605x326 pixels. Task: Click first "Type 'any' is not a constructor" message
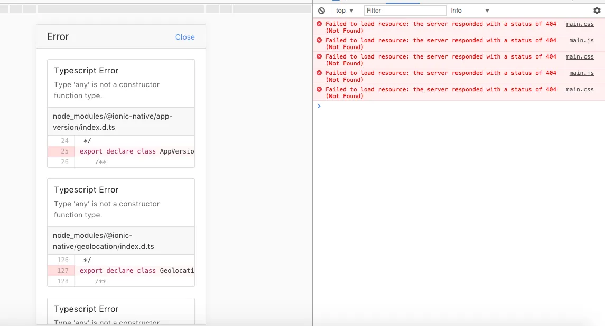pos(107,90)
